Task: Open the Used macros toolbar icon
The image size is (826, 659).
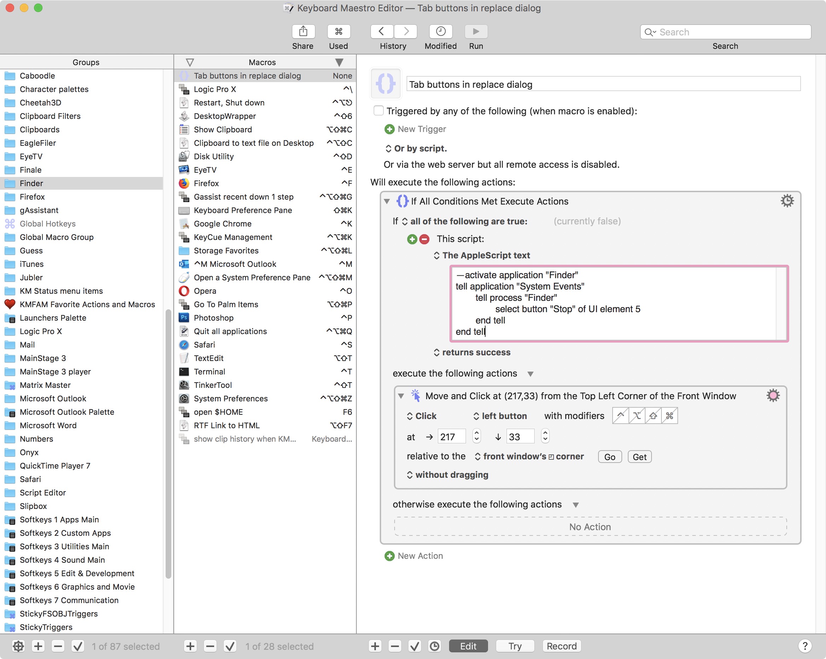Action: click(338, 31)
